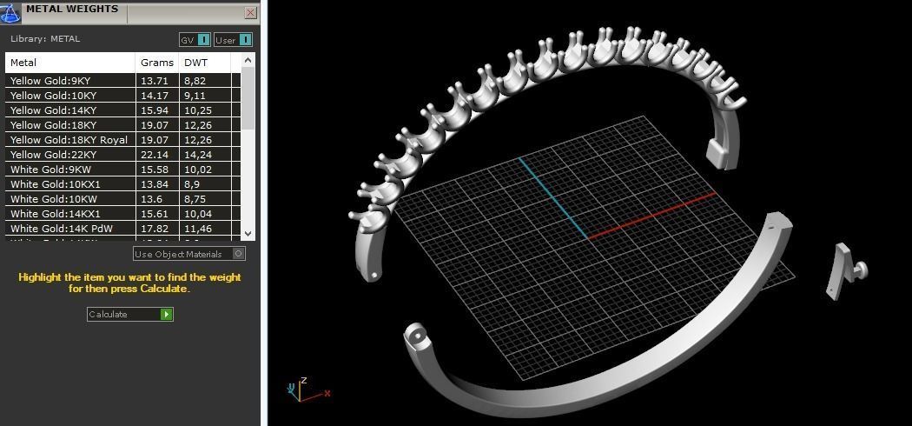Screen dimensions: 912x426
Task: Select the Yellow Gold:9KY row
Action: 122,81
